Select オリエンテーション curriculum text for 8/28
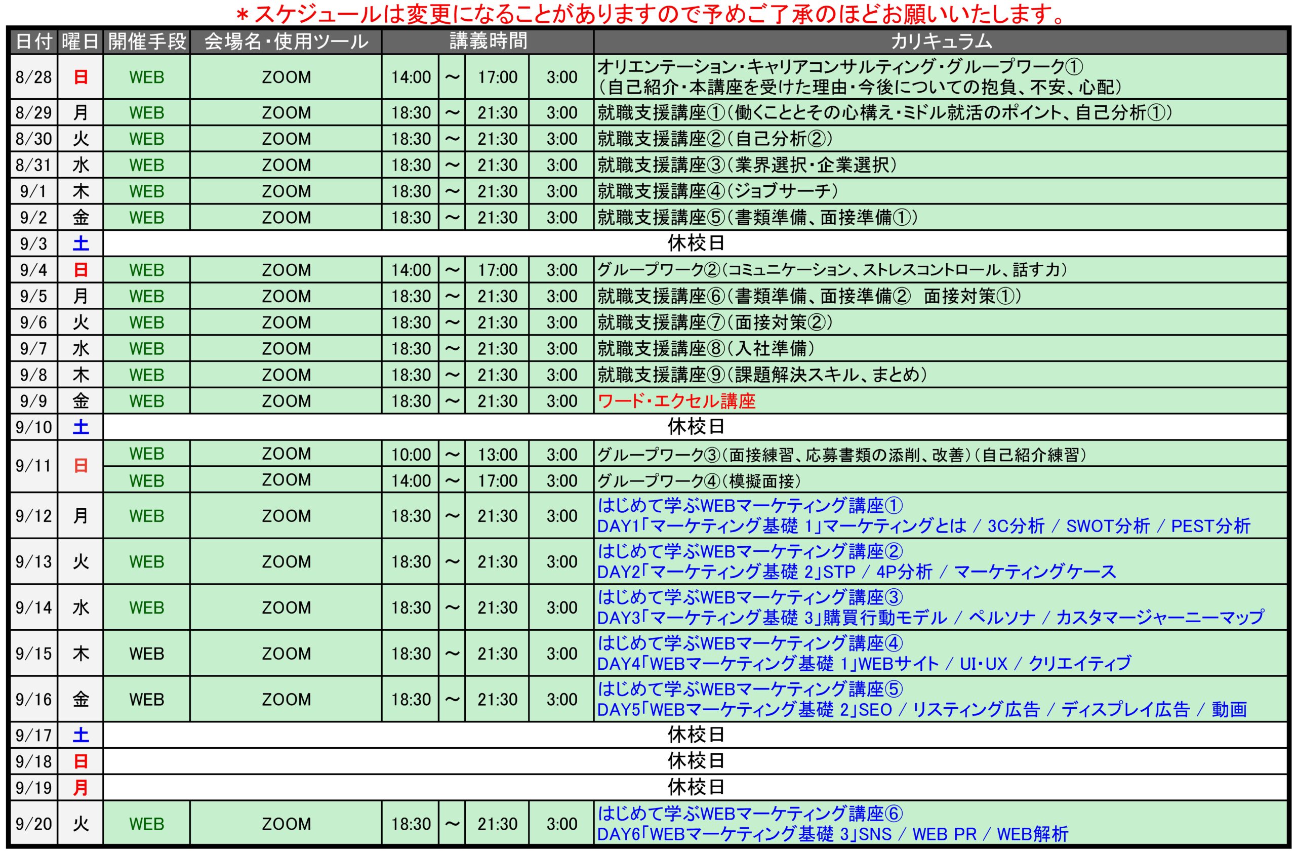 tap(860, 77)
